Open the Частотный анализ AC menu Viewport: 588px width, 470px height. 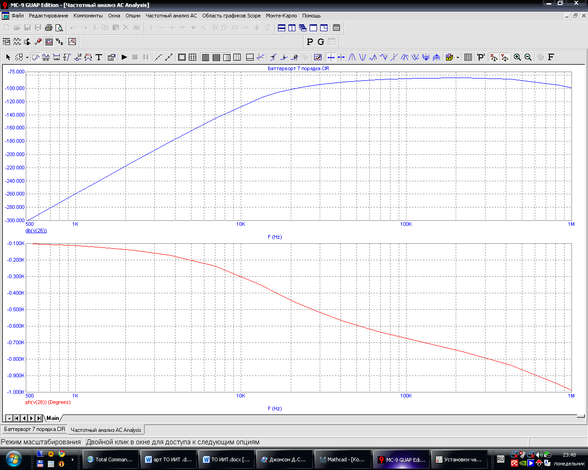[171, 16]
